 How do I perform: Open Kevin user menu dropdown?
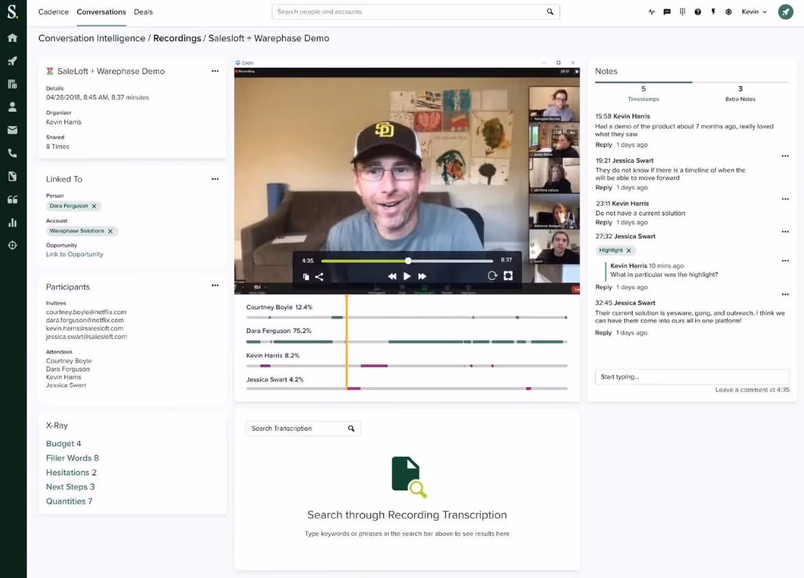tap(754, 12)
